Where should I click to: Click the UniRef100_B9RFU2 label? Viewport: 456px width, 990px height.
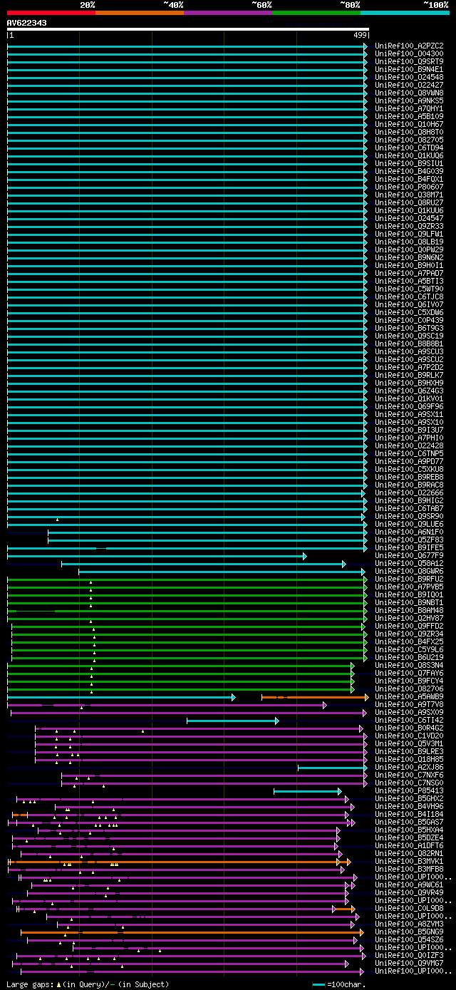tap(409, 579)
